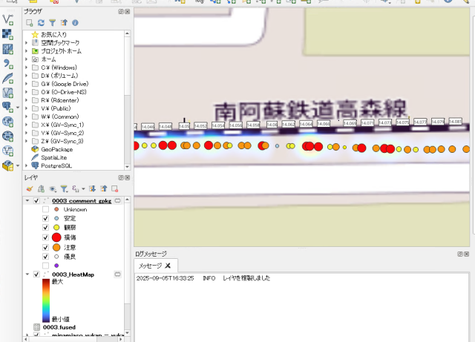Image resolution: width=475 pixels, height=342 pixels.
Task: Click the filter legend icon in Layers panel
Action: 64,188
